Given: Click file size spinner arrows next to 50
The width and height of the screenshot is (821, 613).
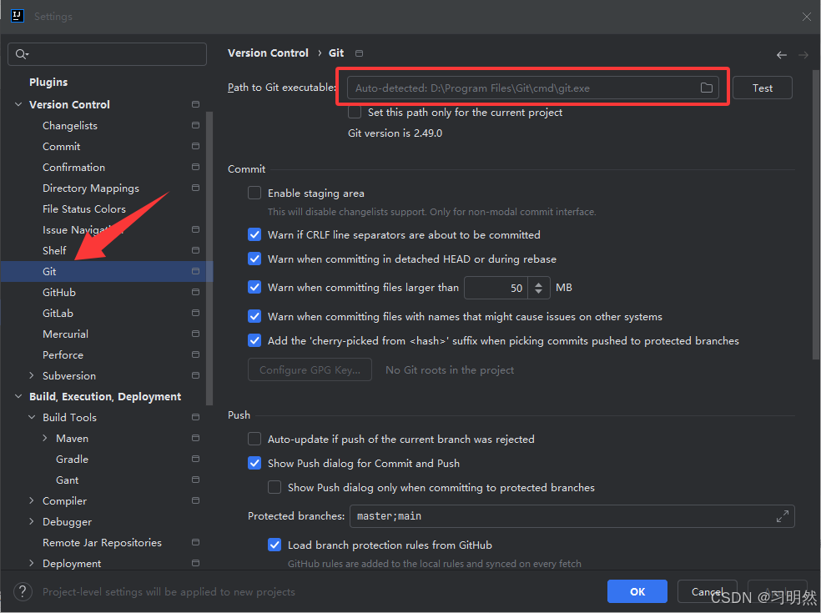Looking at the screenshot, I should click(539, 288).
